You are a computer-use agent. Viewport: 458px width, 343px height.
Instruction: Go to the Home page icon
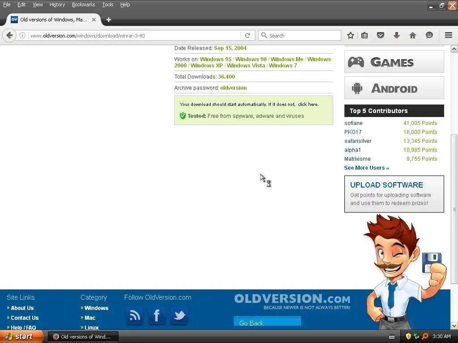click(412, 36)
